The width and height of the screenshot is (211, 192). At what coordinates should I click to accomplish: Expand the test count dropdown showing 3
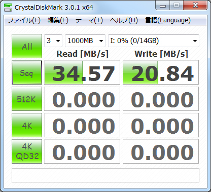(x=53, y=41)
